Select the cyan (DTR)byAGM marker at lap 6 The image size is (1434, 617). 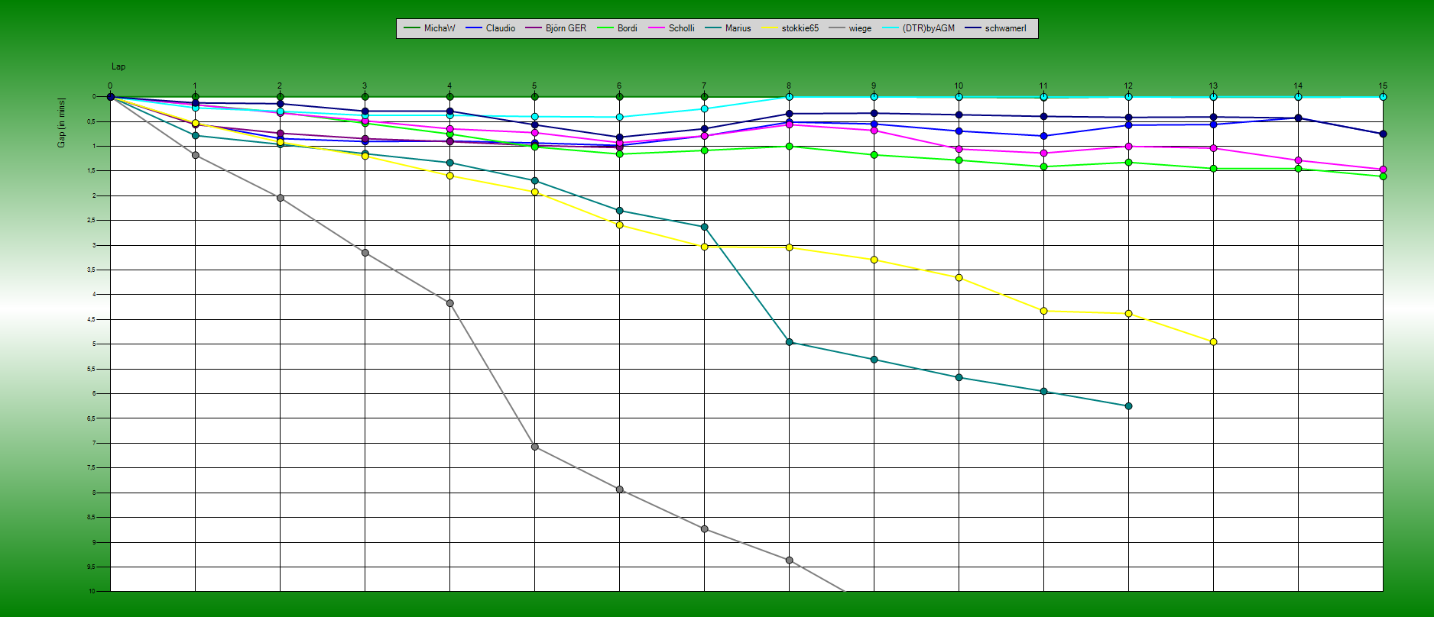pyautogui.click(x=619, y=117)
